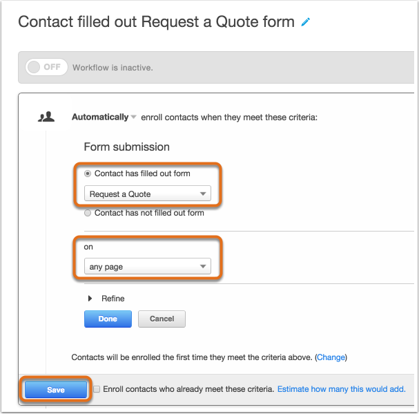Click the pencil icon to edit workflow name
419x414 pixels.
[305, 22]
